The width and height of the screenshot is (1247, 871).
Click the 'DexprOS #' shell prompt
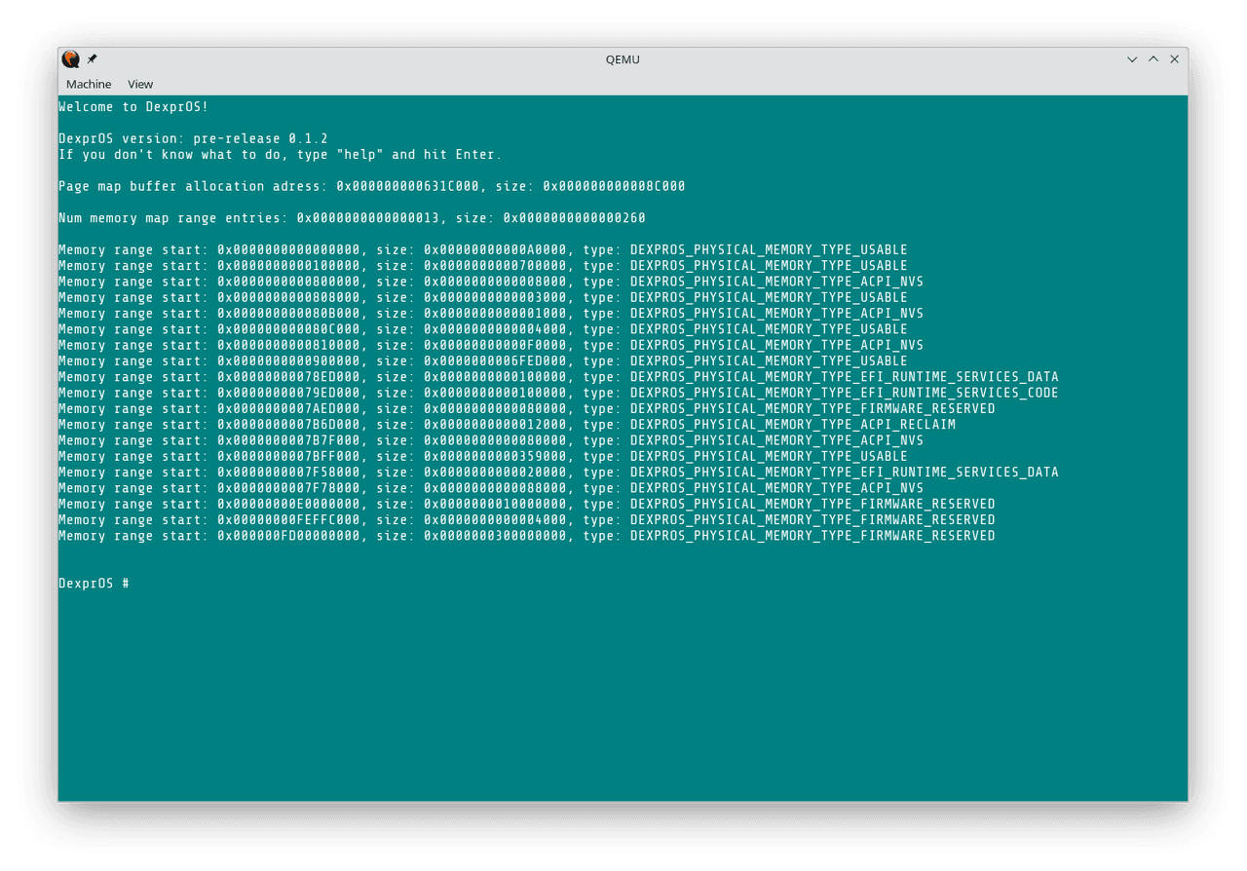click(94, 583)
